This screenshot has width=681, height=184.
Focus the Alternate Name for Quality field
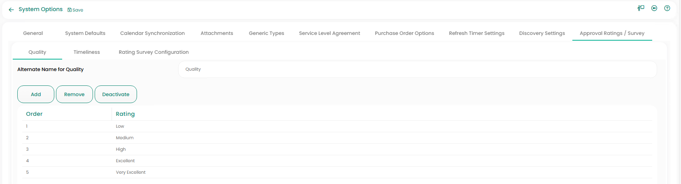click(417, 69)
